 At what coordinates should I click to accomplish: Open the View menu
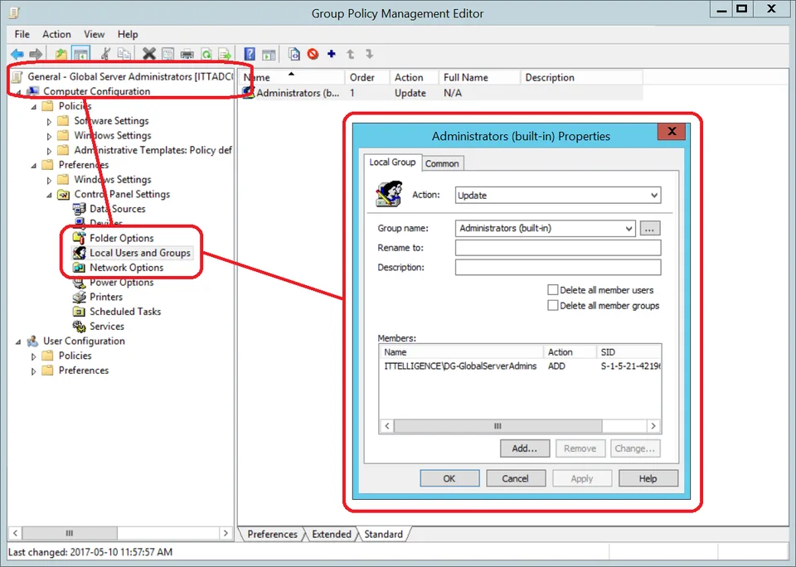click(x=94, y=34)
